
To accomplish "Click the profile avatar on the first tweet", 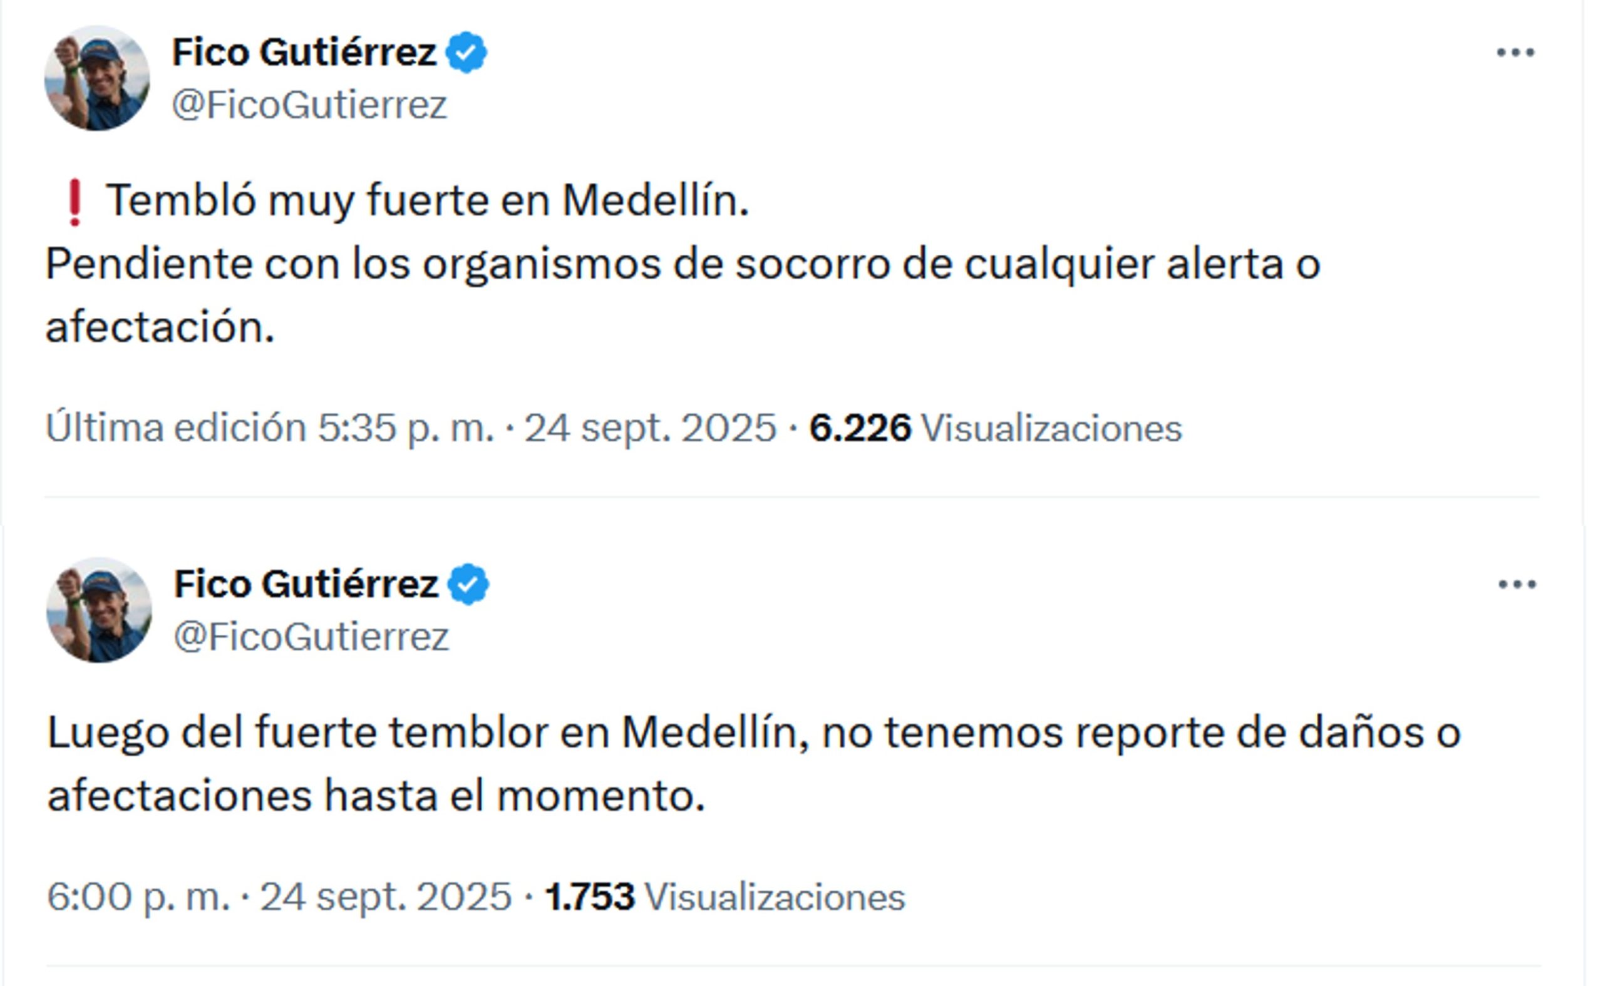I will [x=96, y=78].
